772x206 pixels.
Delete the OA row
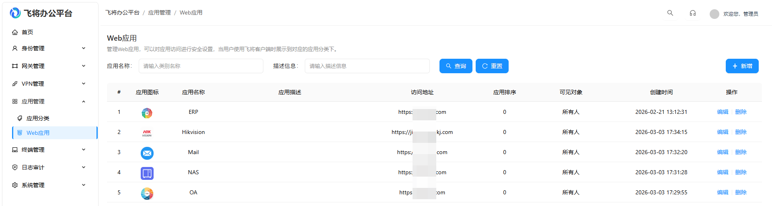click(x=741, y=192)
